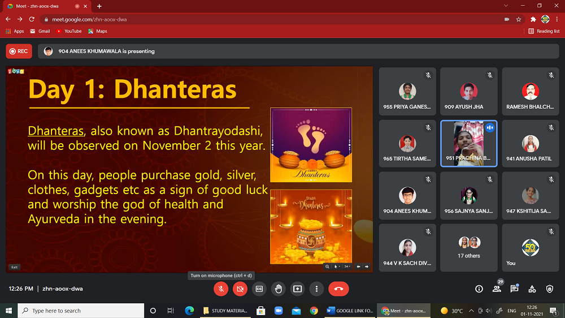Go to the next slide arrow
The height and width of the screenshot is (318, 565).
(x=366, y=267)
